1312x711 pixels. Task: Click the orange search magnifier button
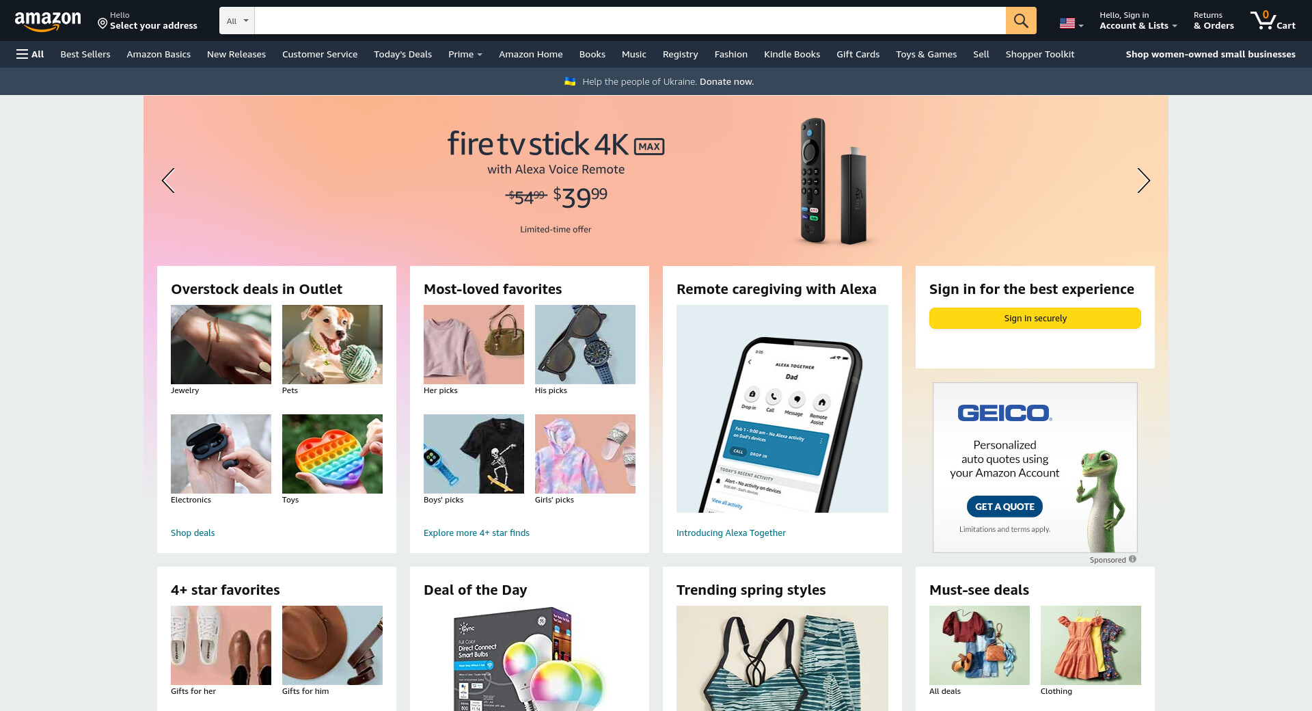tap(1021, 21)
